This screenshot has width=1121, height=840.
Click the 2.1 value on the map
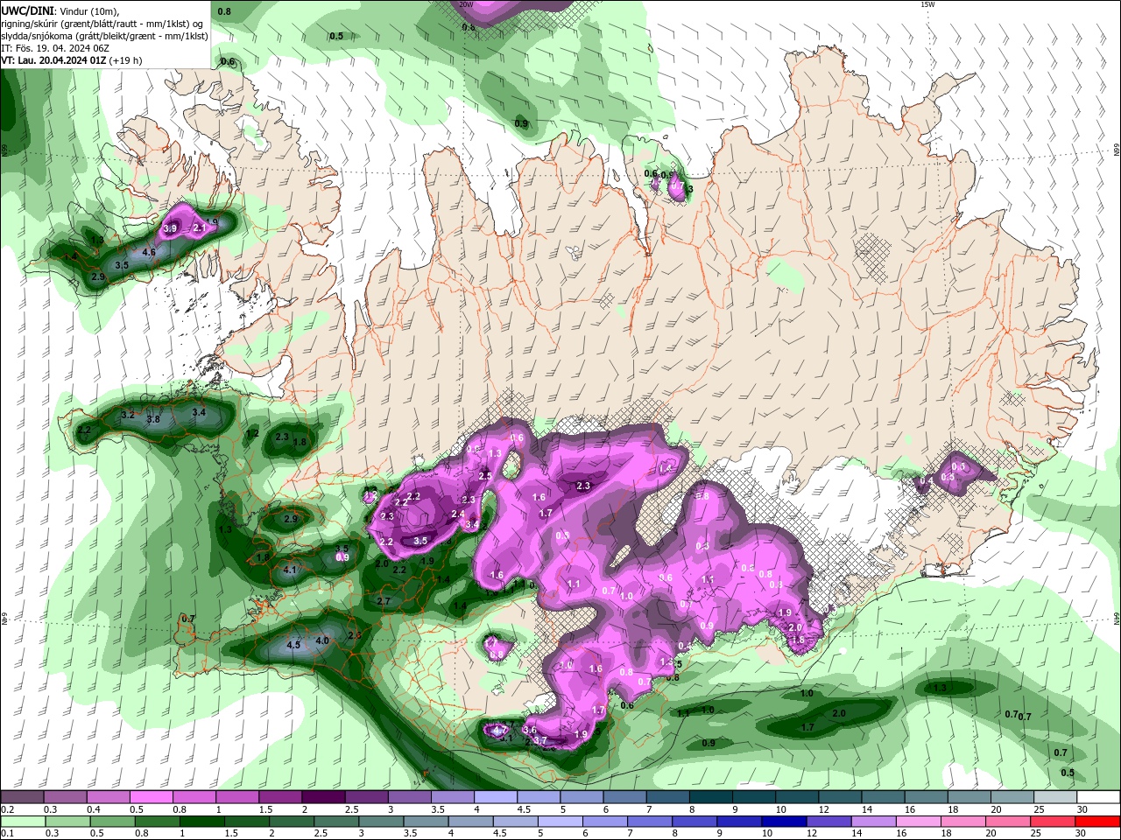[199, 228]
